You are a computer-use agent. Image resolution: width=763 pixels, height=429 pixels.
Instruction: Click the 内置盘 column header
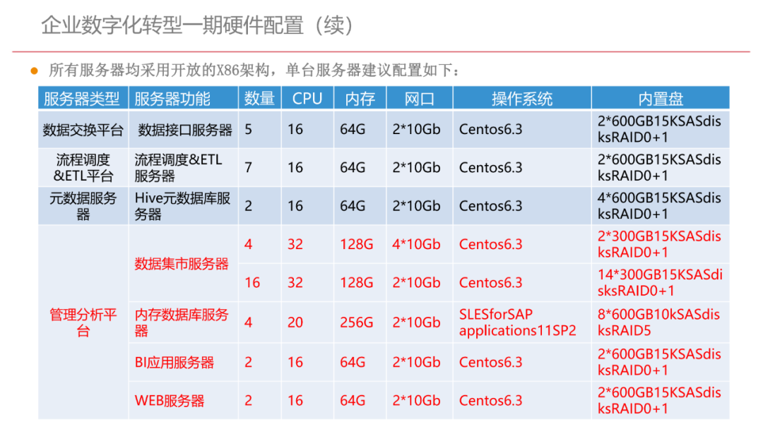pos(659,97)
